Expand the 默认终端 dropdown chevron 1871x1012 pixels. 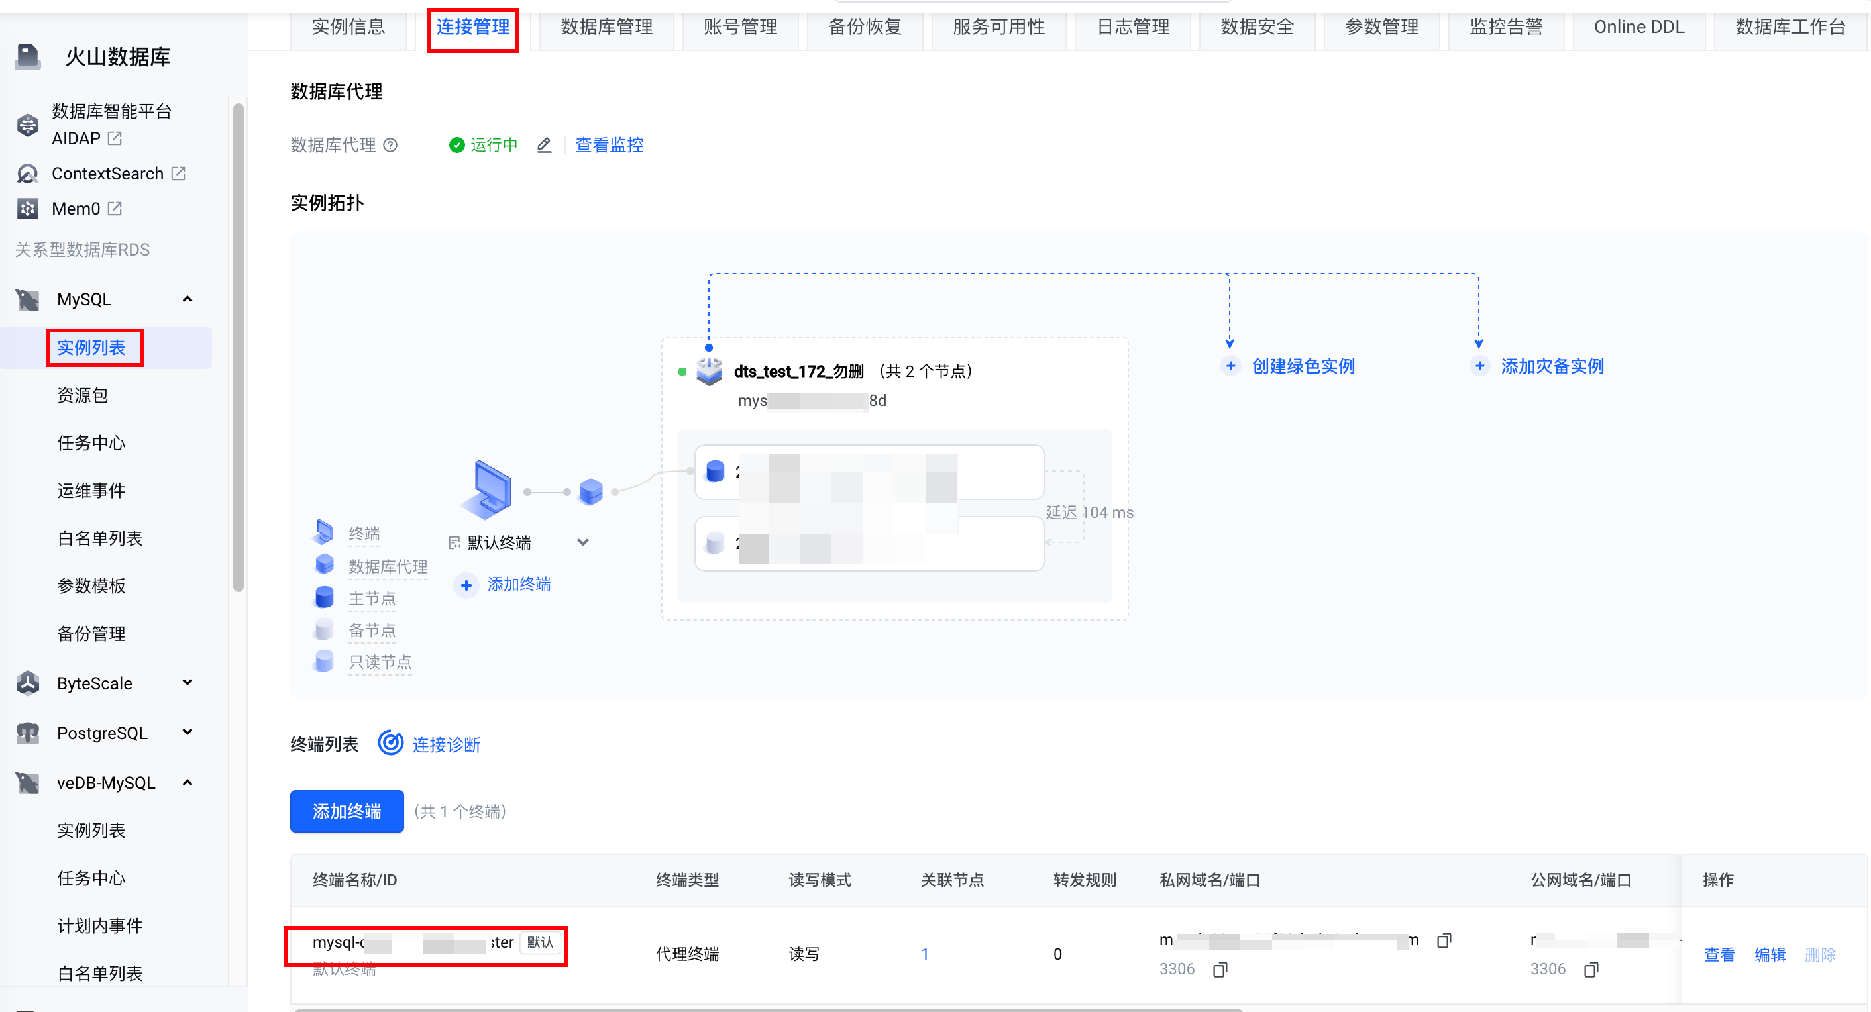tap(582, 542)
